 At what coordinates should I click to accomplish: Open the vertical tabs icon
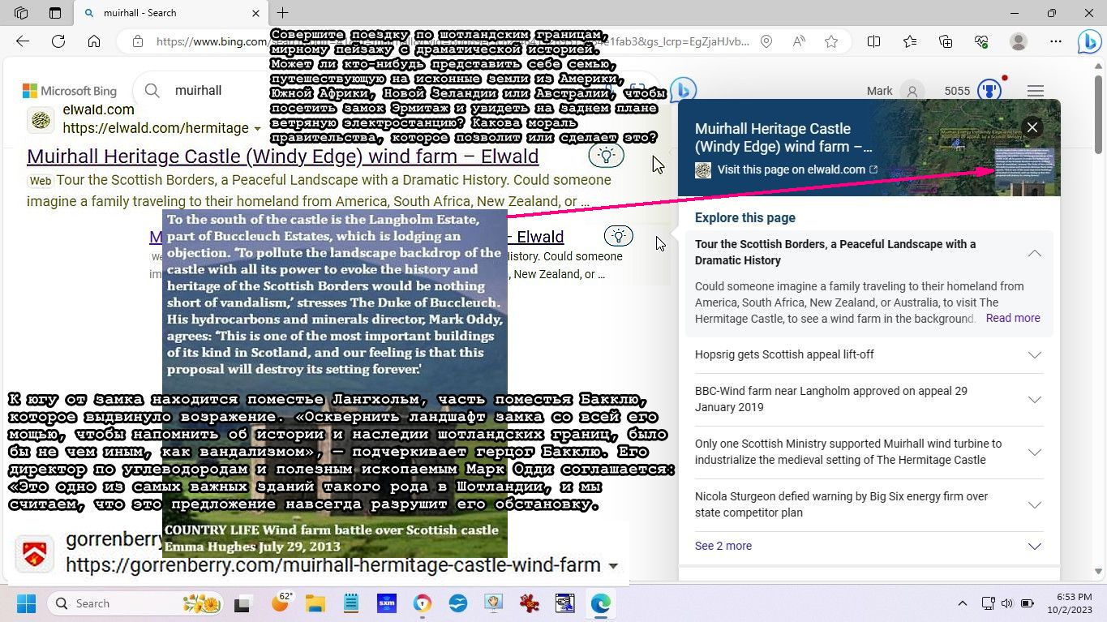[x=21, y=13]
